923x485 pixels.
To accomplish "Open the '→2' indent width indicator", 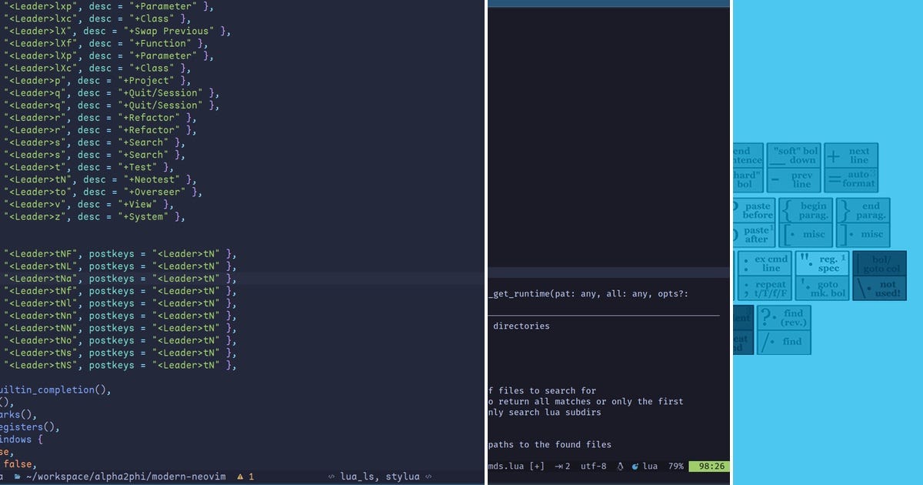I will tap(561, 466).
